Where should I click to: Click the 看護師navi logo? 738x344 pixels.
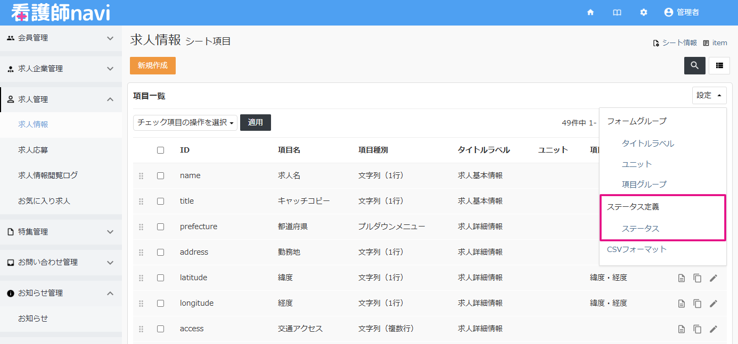(61, 13)
